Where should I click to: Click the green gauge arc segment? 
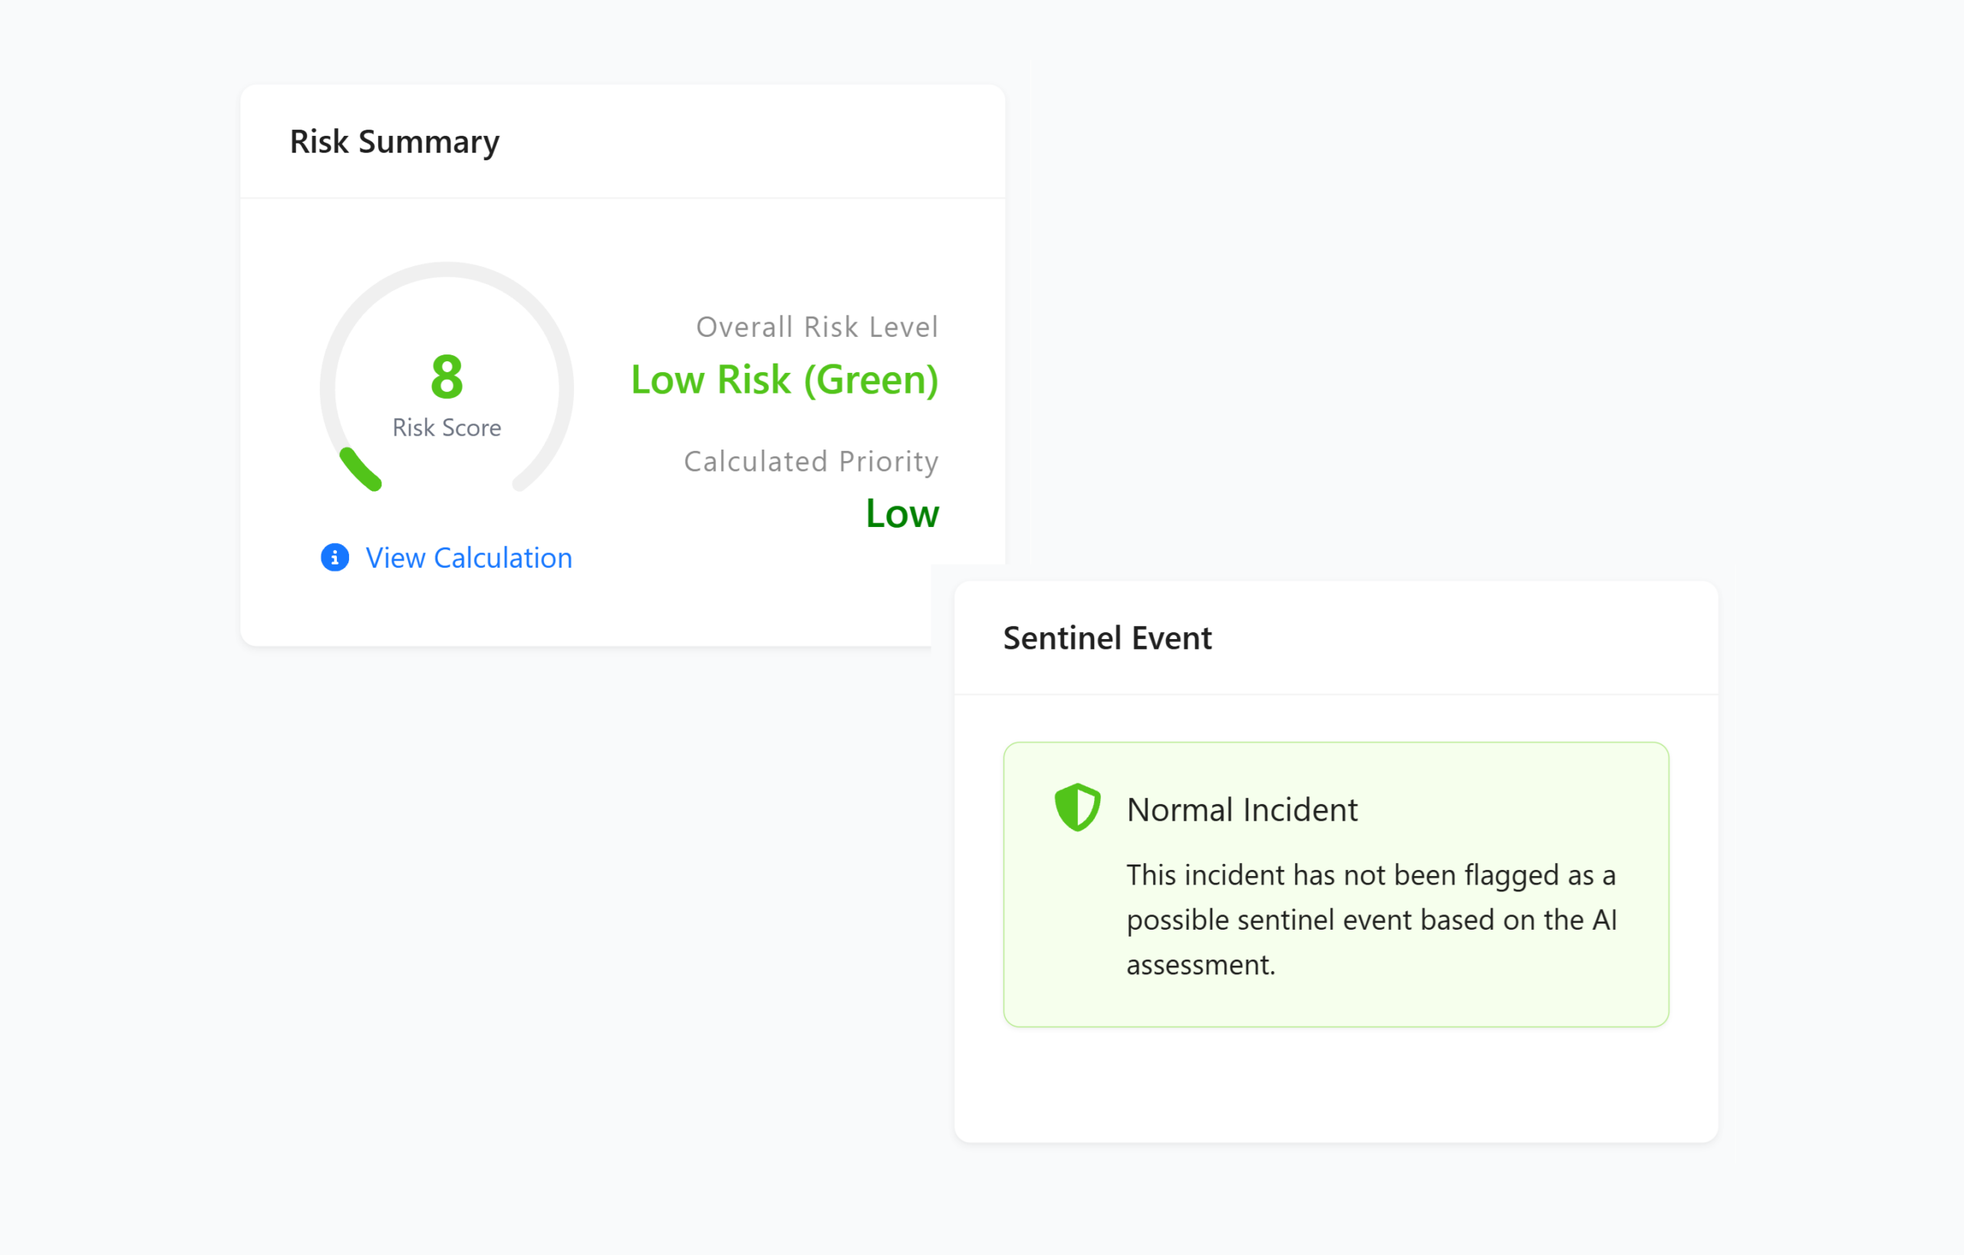359,469
